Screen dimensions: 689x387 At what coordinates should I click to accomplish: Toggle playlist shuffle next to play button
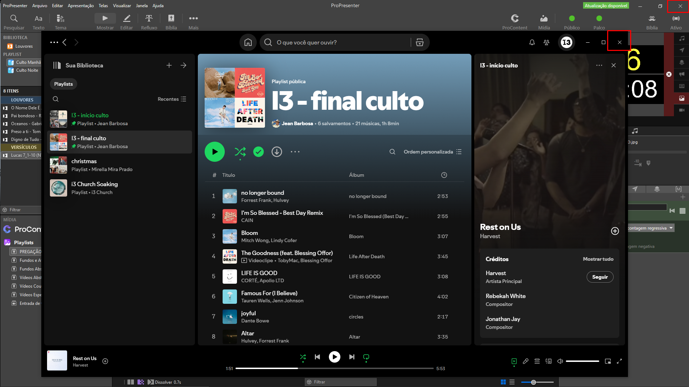pyautogui.click(x=240, y=152)
